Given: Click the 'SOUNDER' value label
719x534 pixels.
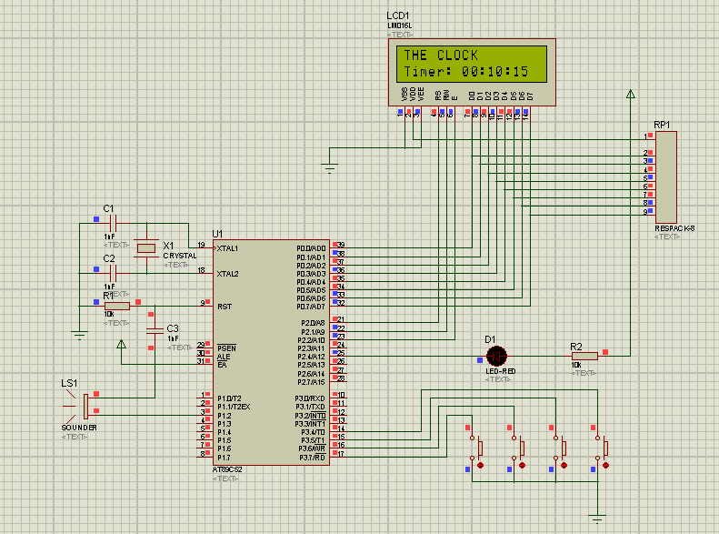Looking at the screenshot, I should click(x=79, y=428).
